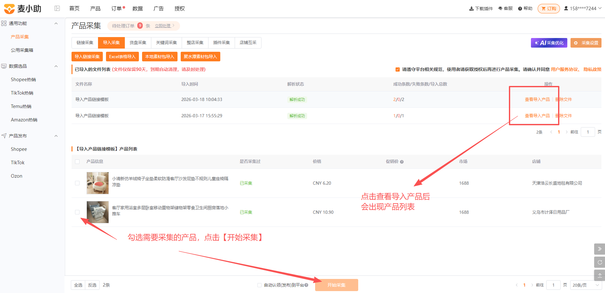This screenshot has height=293, width=605.
Task: Open 采集设置 gear button
Action: click(x=586, y=43)
